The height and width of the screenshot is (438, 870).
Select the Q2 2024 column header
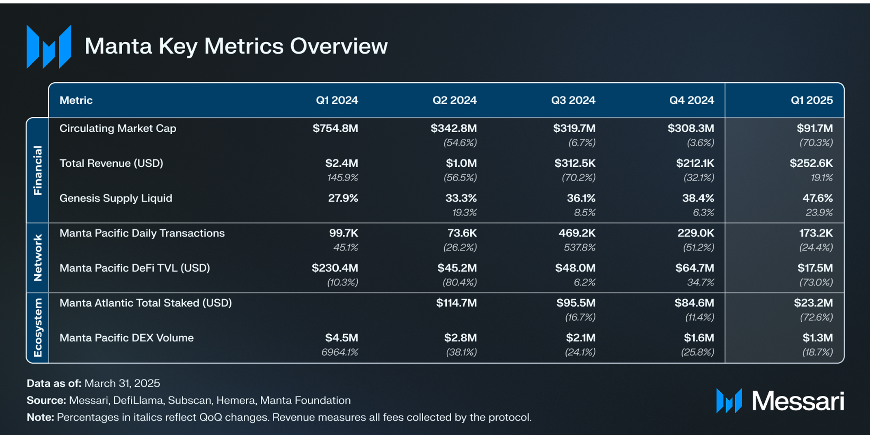point(454,100)
